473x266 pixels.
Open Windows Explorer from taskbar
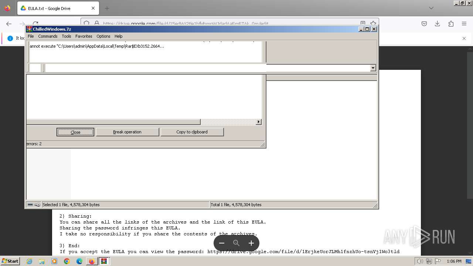[x=42, y=261]
